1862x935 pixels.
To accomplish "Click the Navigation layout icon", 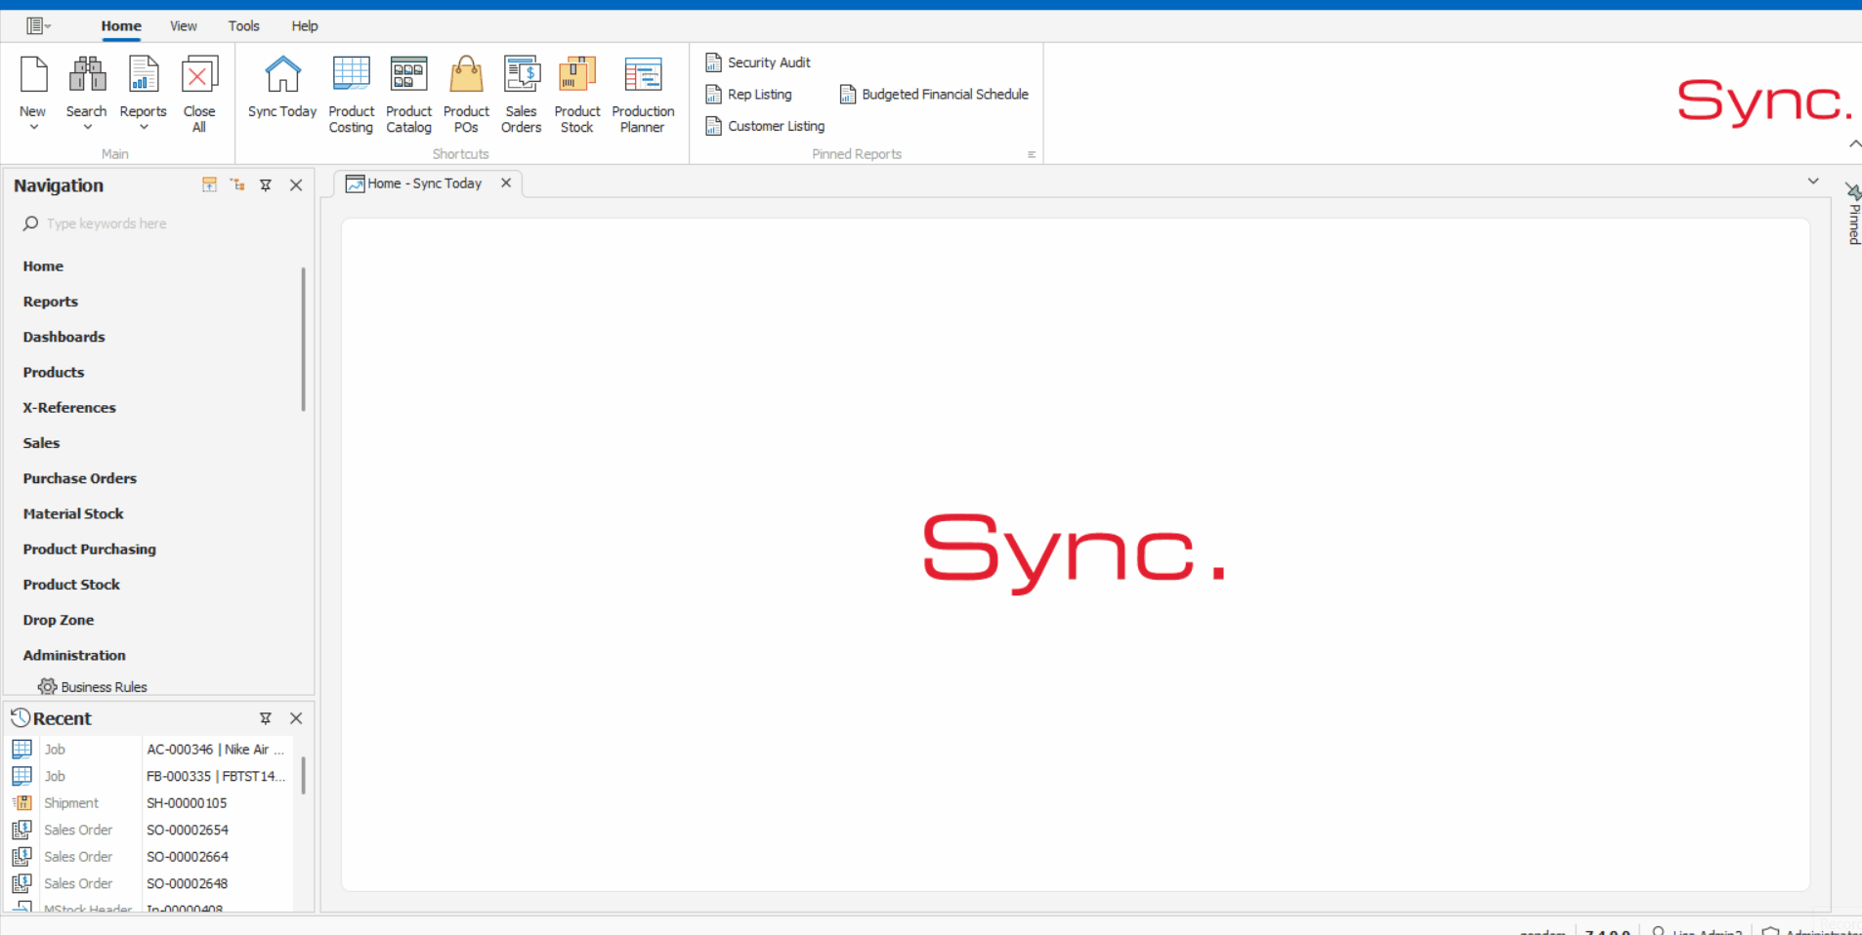I will 209,184.
